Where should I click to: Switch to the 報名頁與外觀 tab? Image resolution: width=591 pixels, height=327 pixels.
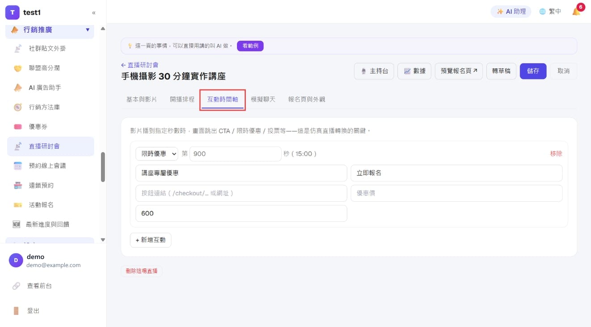[307, 99]
